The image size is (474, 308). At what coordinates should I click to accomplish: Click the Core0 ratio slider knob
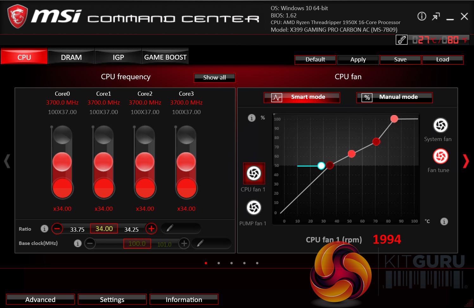62,162
